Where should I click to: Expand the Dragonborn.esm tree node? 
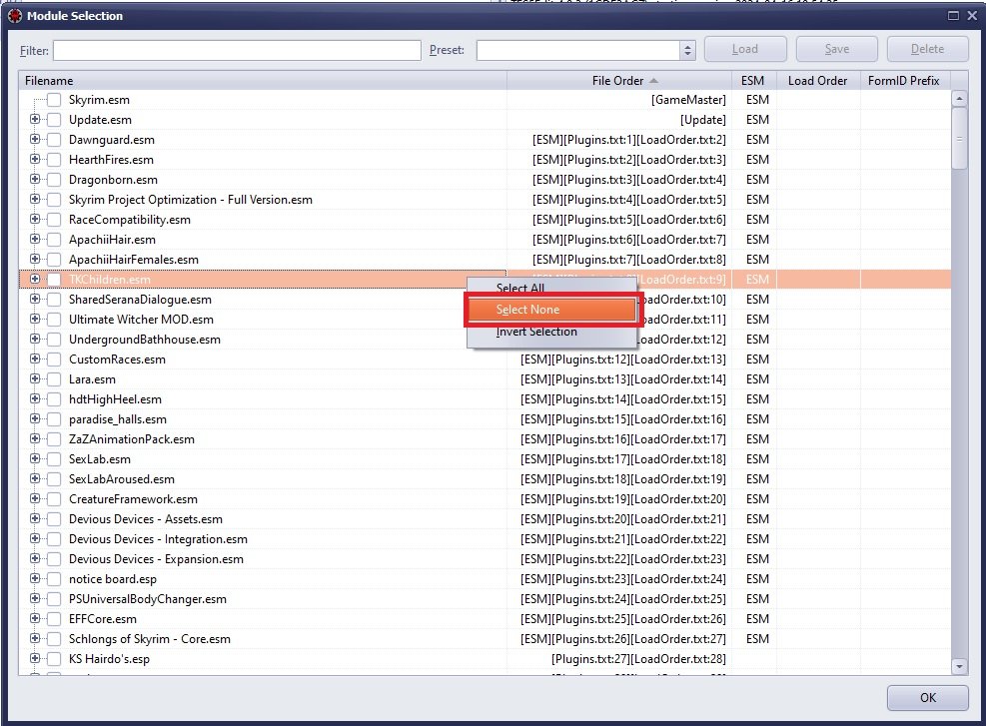point(35,180)
